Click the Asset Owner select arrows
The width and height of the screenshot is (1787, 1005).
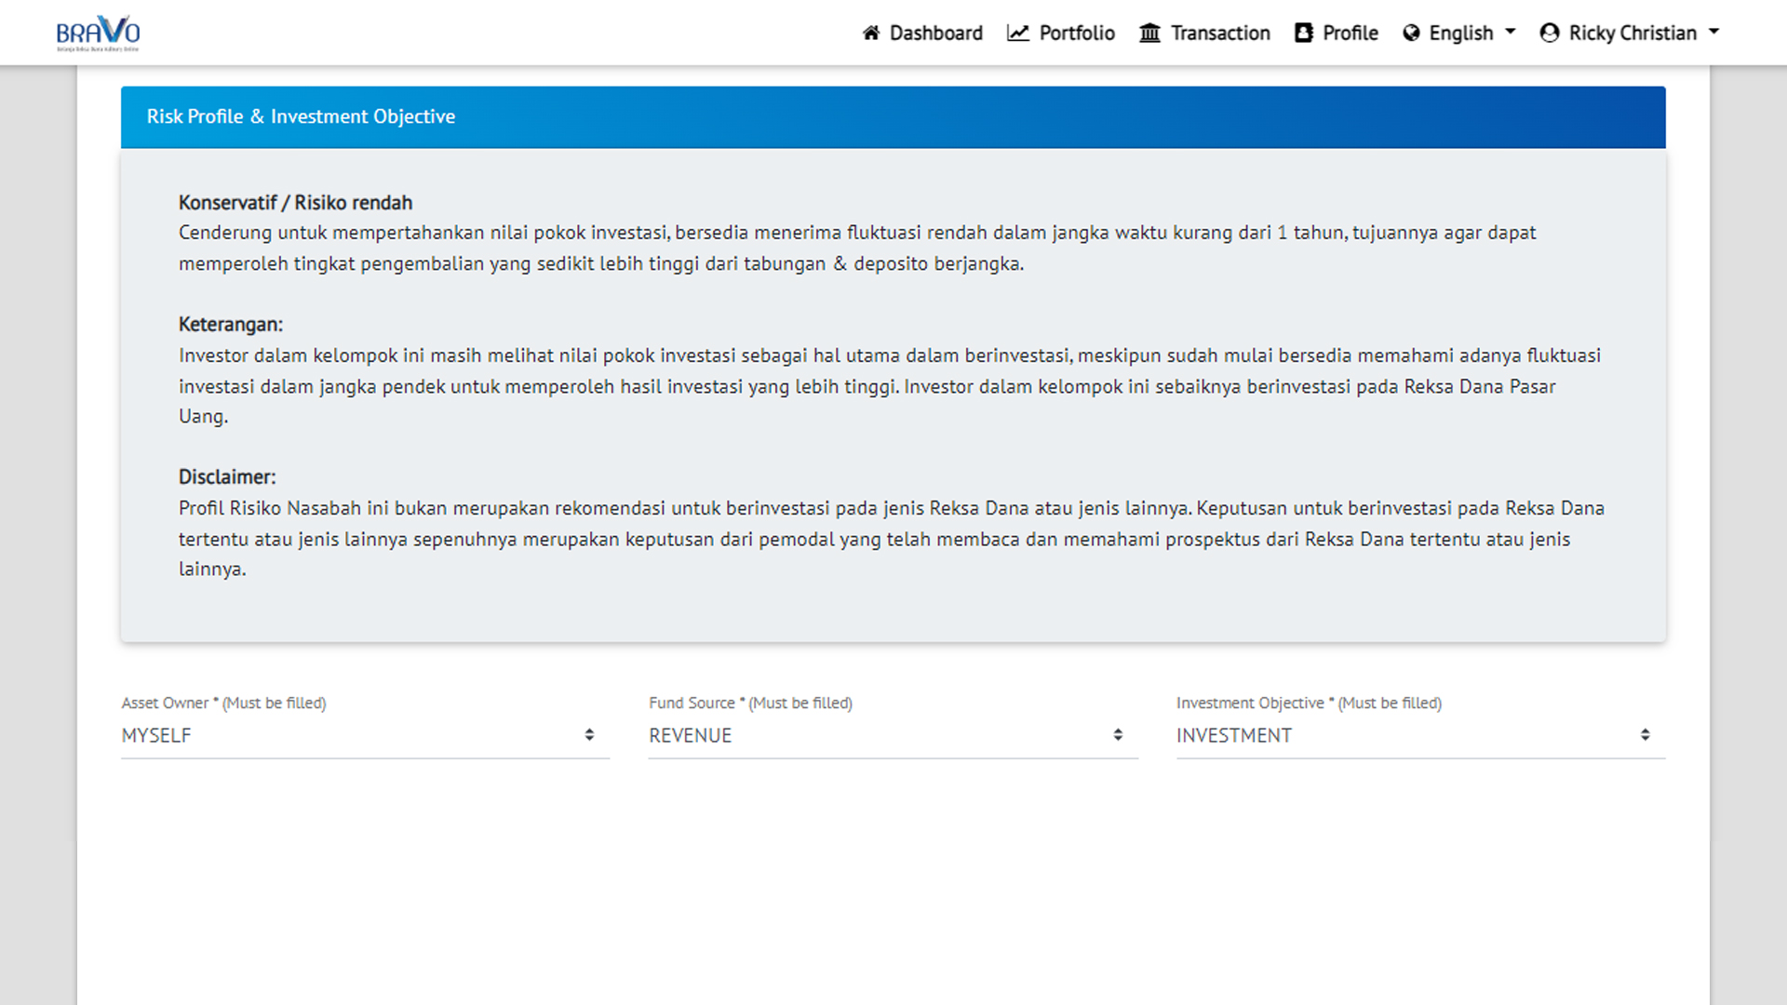point(589,735)
